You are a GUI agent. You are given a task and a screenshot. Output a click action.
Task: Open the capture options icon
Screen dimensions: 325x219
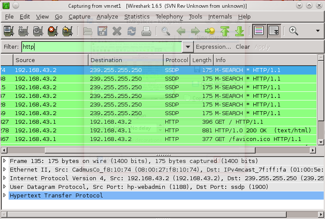point(23,31)
